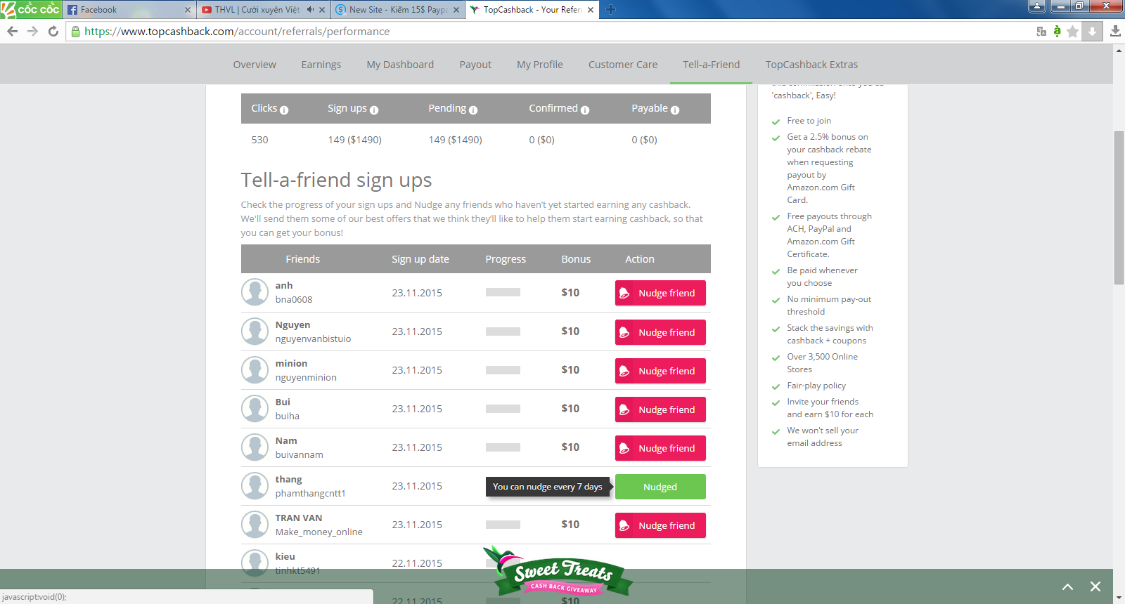Click the avatar of friend Nam

pyautogui.click(x=255, y=447)
